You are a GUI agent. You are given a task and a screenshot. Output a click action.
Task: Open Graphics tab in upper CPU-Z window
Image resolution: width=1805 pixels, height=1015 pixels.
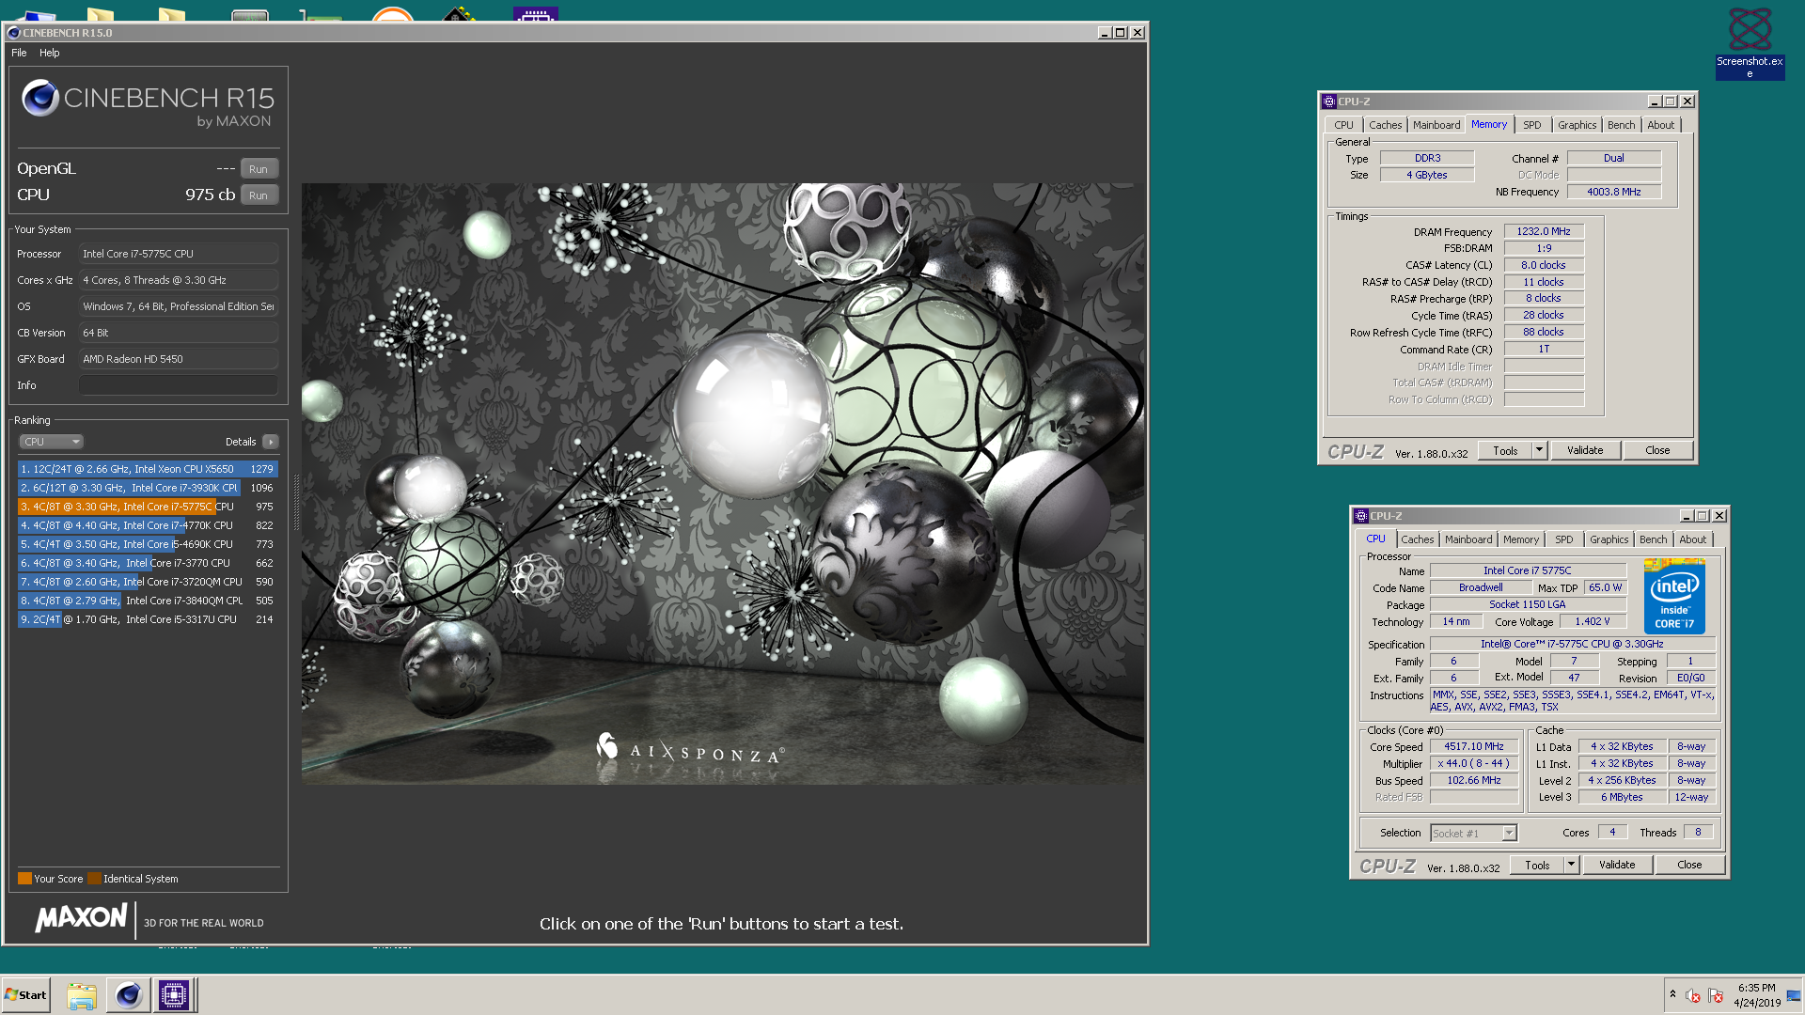click(x=1577, y=125)
